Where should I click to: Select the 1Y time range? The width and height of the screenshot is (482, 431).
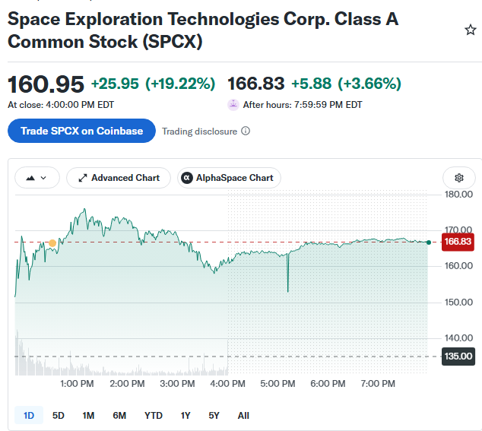click(186, 415)
